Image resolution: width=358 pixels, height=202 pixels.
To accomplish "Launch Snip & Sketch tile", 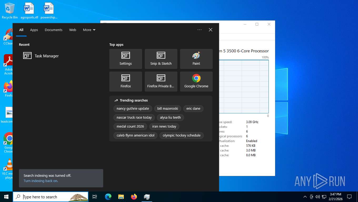I will 161,59.
